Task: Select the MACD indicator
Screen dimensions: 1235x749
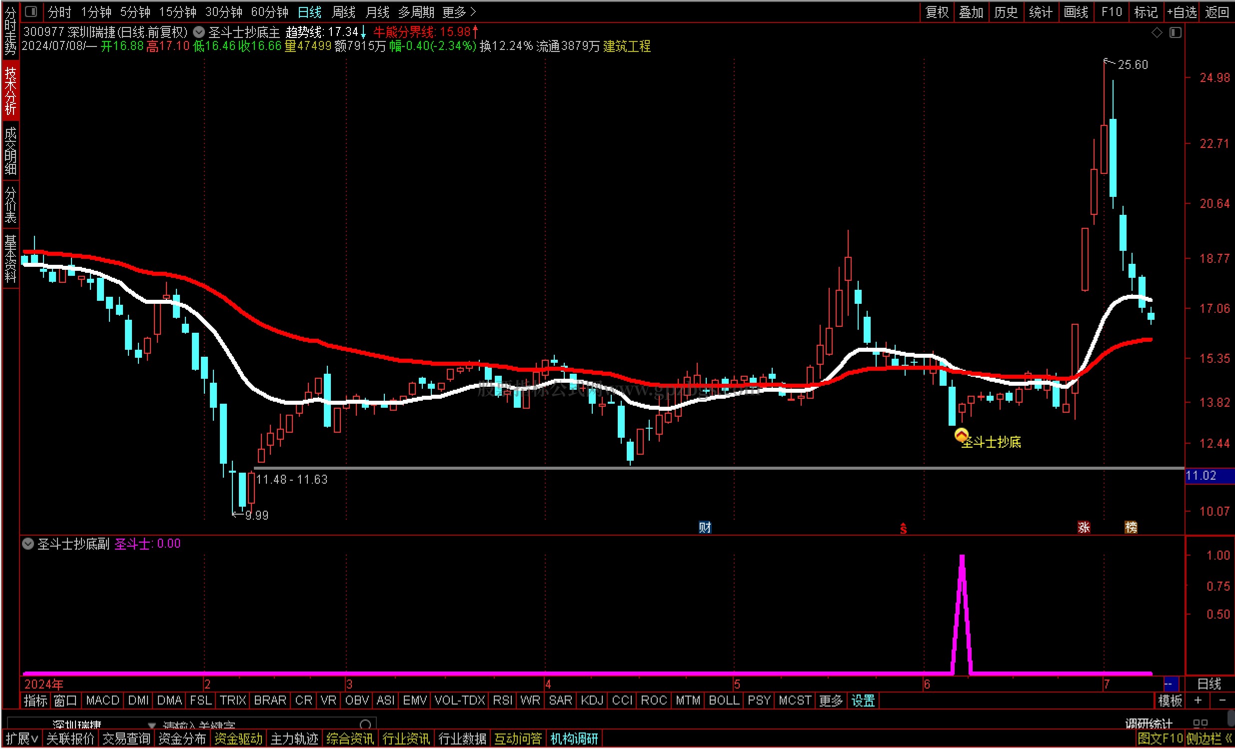Action: pos(102,701)
